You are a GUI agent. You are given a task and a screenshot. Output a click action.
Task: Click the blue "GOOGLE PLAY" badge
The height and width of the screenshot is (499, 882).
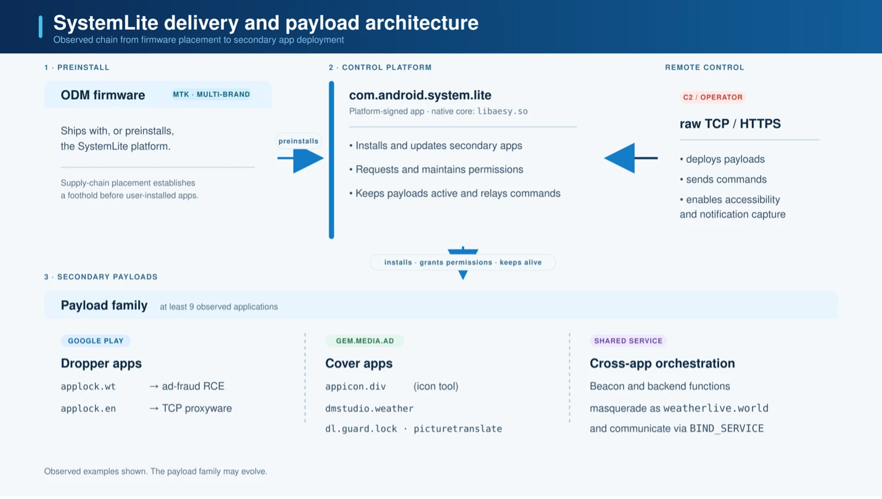(96, 341)
